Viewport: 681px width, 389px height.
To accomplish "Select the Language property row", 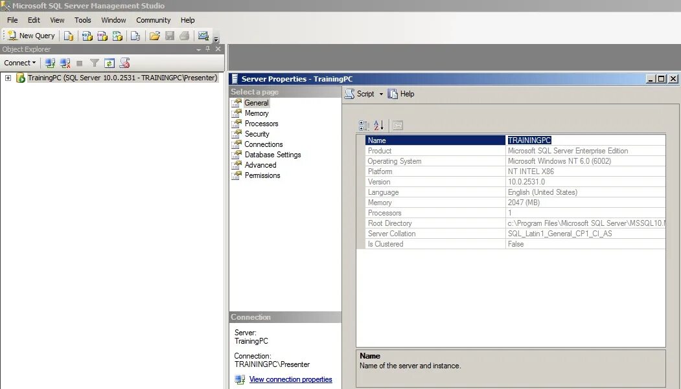I will click(516, 192).
